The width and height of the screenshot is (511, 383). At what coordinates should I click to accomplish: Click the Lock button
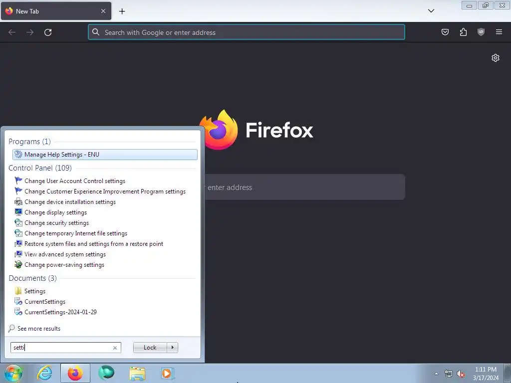150,348
